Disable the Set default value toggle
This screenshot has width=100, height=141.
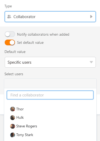click(10, 42)
